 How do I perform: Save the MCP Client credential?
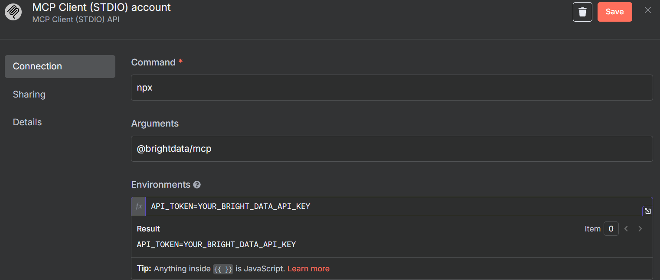[x=614, y=12]
